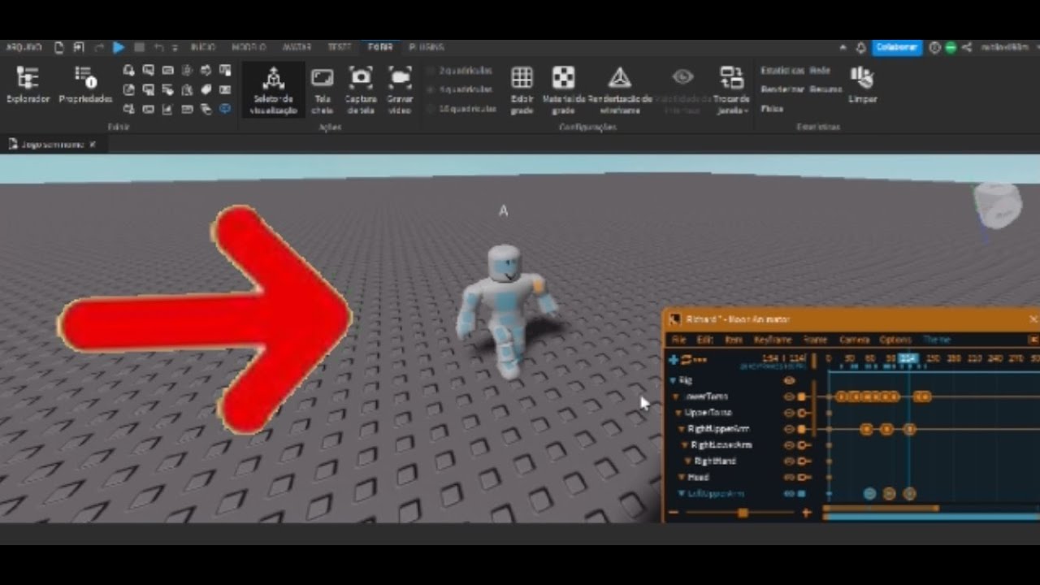Toggle the Seletor de visualização tool
Screen dimensions: 1040x585
(273, 89)
